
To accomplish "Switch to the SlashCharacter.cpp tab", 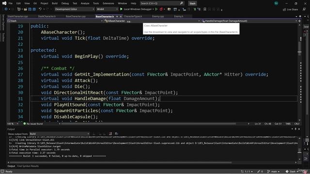I will tap(17, 16).
